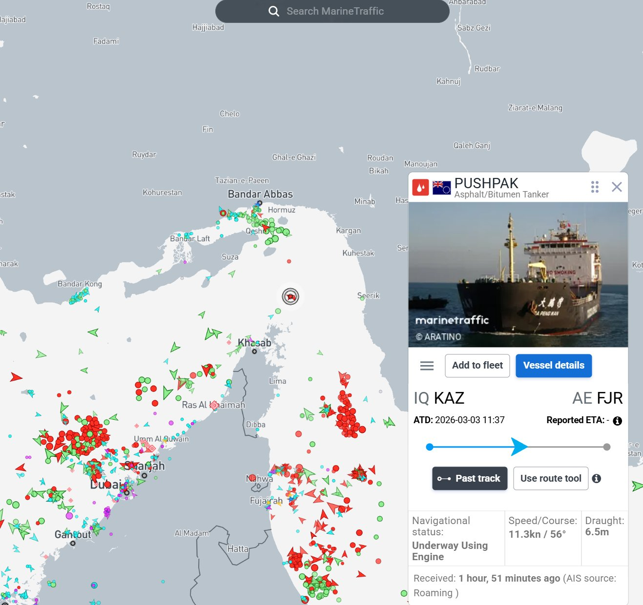Viewport: 643px width, 605px height.
Task: Click the Al Madam map label
Action: click(x=192, y=533)
